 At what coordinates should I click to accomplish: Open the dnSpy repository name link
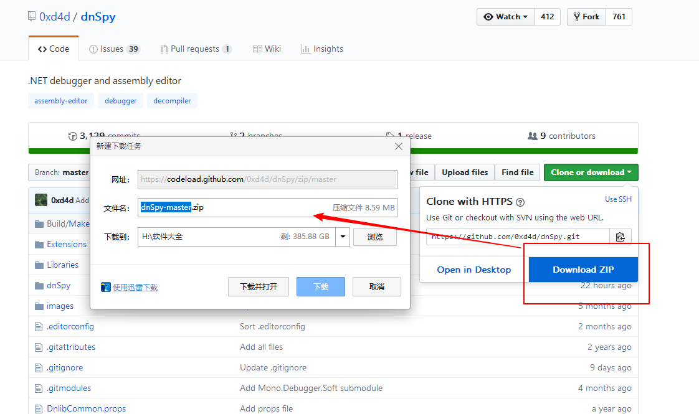point(98,17)
